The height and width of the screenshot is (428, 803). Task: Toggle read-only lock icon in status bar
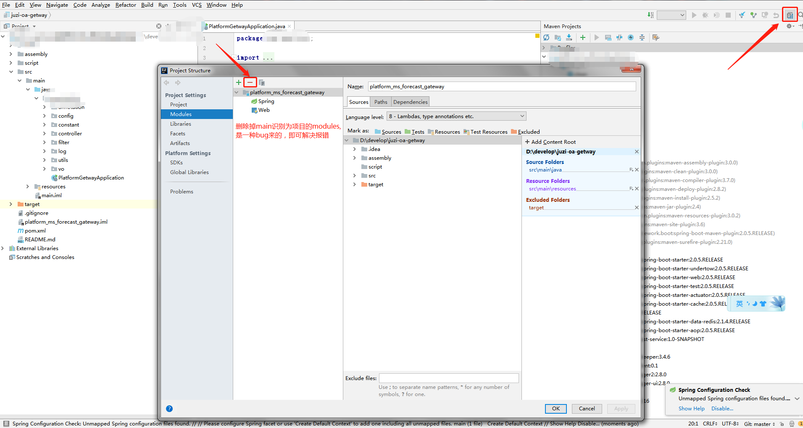coord(782,424)
